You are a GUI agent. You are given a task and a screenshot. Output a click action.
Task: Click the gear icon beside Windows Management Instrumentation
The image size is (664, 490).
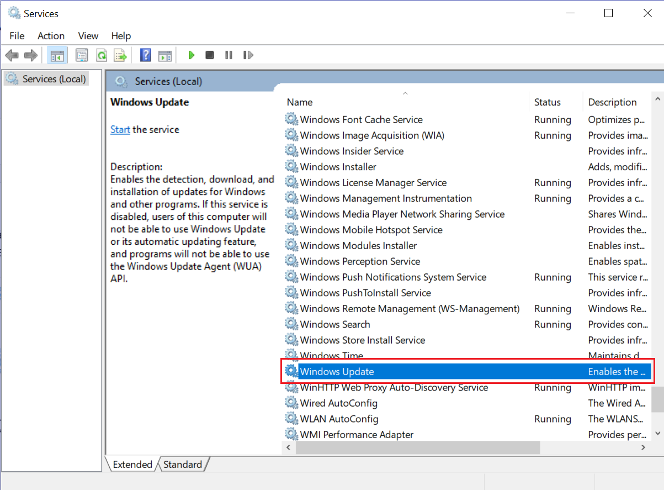(291, 198)
